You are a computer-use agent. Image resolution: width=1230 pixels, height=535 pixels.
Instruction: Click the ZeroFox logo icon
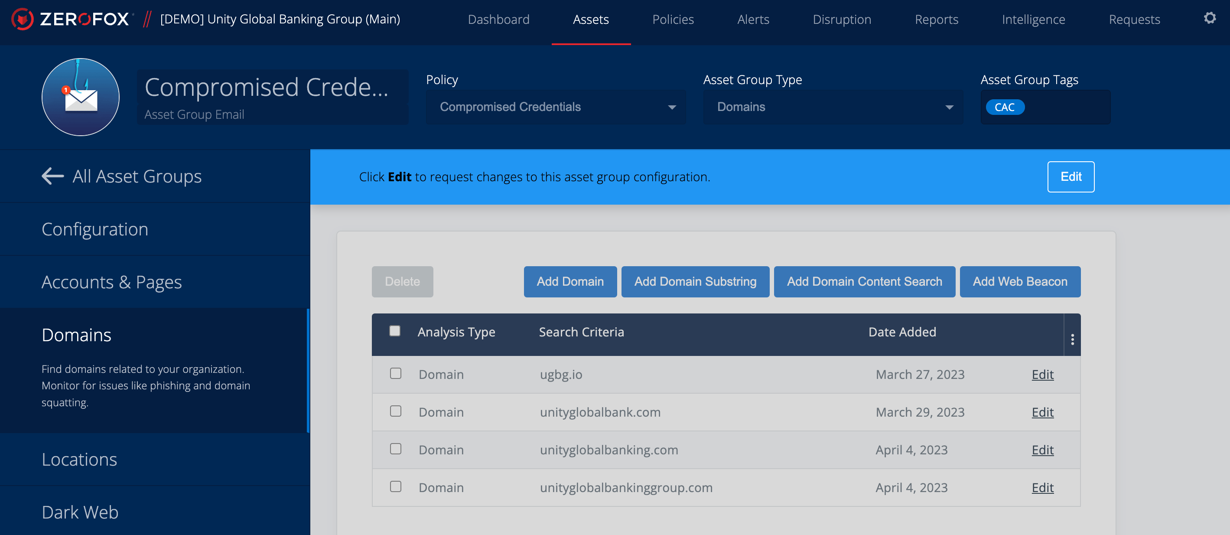pyautogui.click(x=22, y=19)
